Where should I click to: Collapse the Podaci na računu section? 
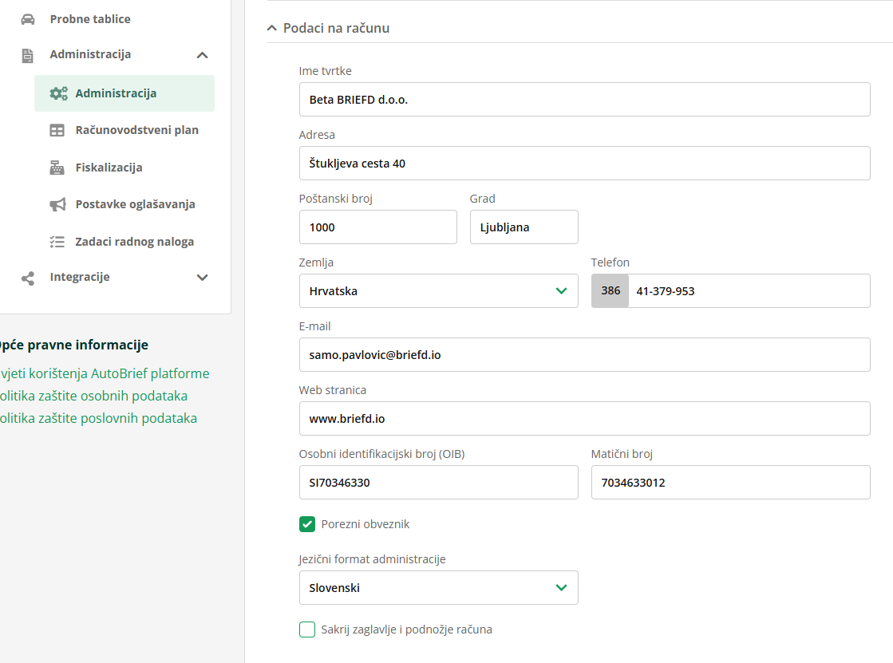tap(273, 28)
